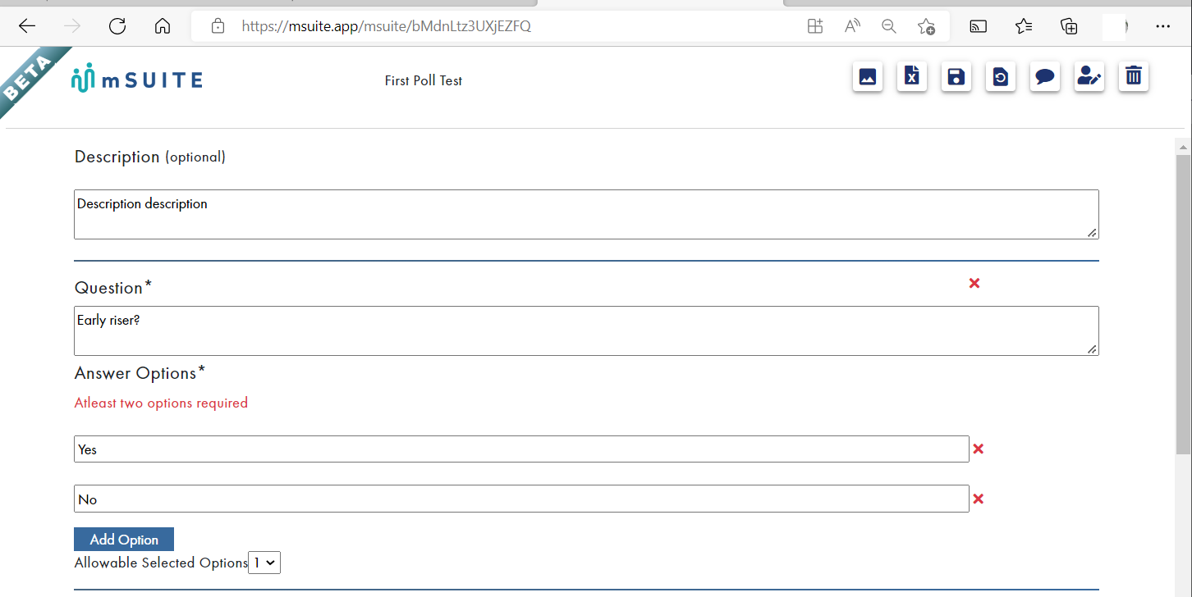Screen dimensions: 1192x597
Task: Delete the entire poll
Action: (1134, 76)
